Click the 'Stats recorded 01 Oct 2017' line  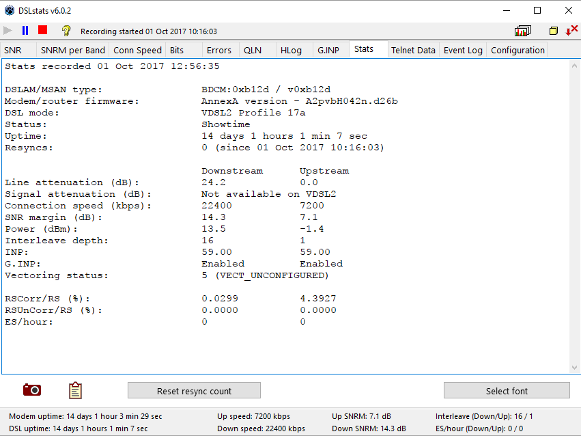click(x=112, y=66)
